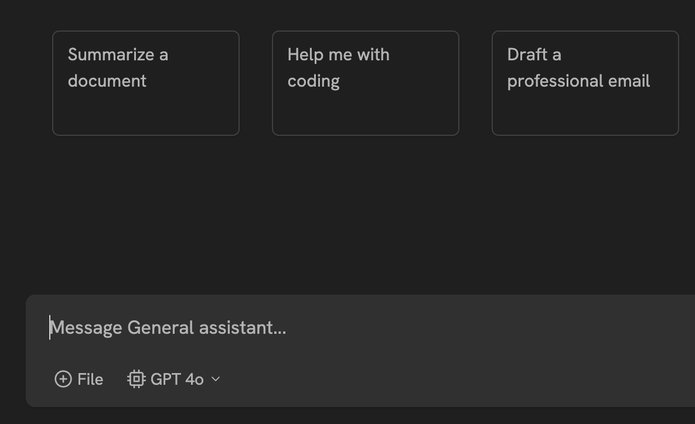695x424 pixels.
Task: Click the 'Draft a' text line
Action: pos(534,54)
